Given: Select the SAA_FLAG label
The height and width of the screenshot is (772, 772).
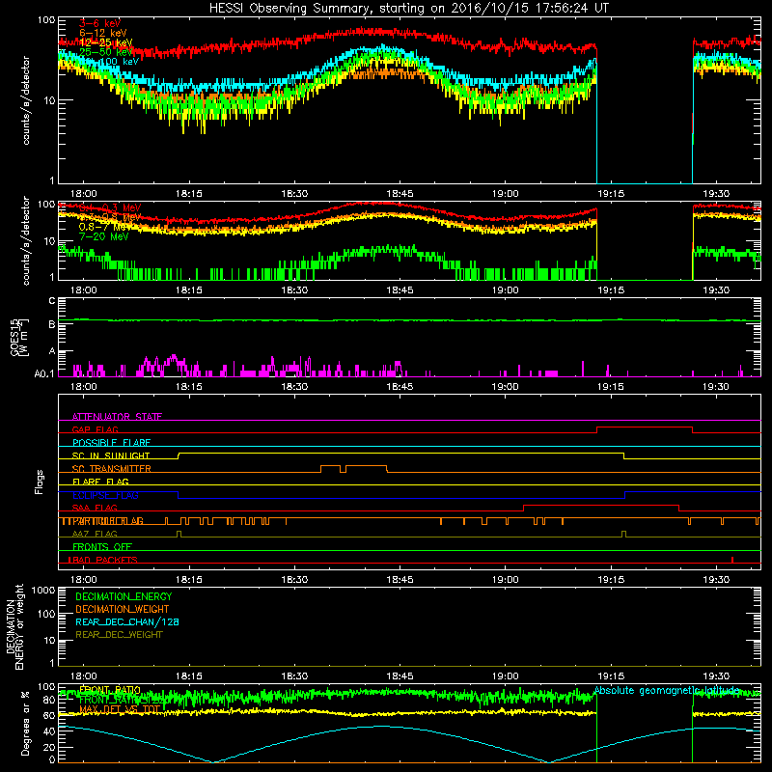Looking at the screenshot, I should [x=95, y=508].
